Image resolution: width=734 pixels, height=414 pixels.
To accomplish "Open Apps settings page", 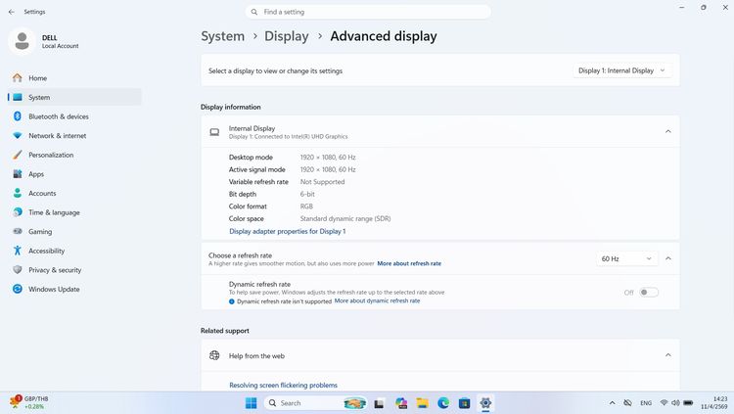I will [x=74, y=174].
